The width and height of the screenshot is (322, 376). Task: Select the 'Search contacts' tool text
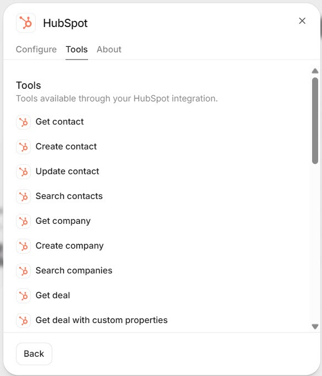tap(69, 196)
